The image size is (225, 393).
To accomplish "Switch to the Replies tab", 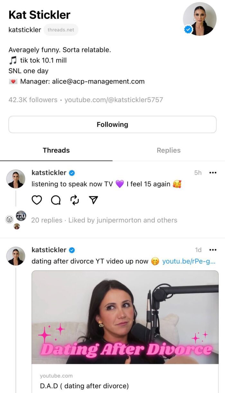I will [x=168, y=150].
